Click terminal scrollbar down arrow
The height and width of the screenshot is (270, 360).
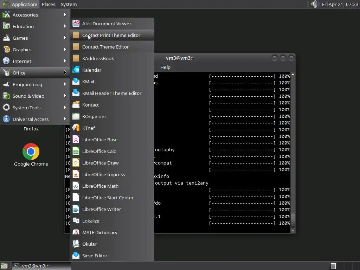[x=293, y=231]
